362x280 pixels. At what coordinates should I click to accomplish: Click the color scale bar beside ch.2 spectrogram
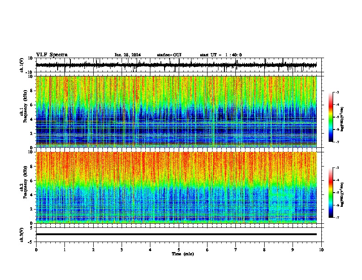pyautogui.click(x=330, y=193)
